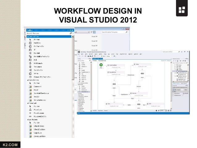Choose Sequence activity in large Toolbox panel
The width and height of the screenshot is (197, 148).
(38, 67)
